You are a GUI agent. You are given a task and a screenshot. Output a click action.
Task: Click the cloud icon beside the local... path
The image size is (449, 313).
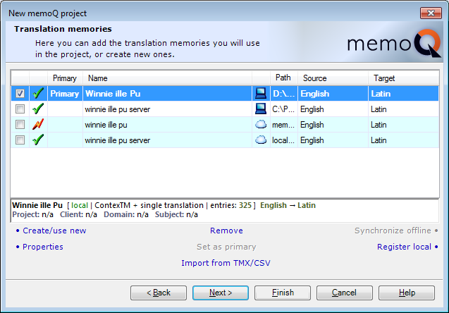(261, 140)
